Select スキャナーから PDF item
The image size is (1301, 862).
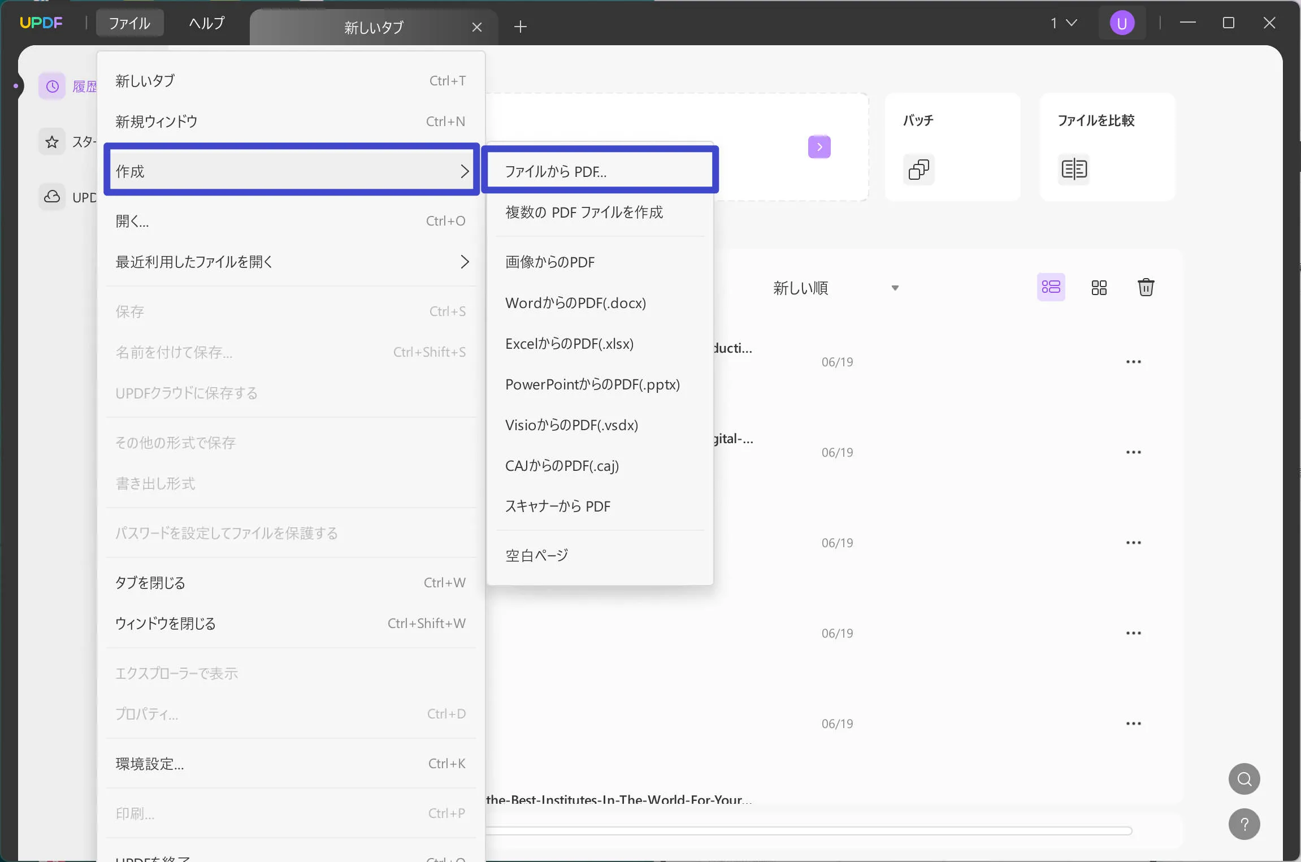(600, 506)
